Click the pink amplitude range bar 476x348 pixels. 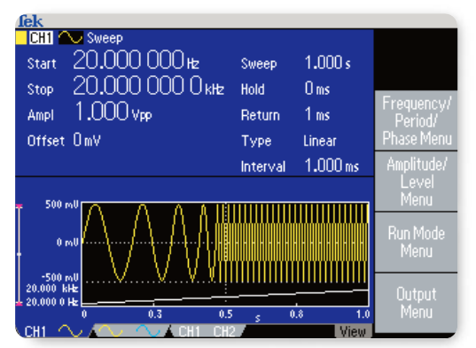click(x=20, y=255)
